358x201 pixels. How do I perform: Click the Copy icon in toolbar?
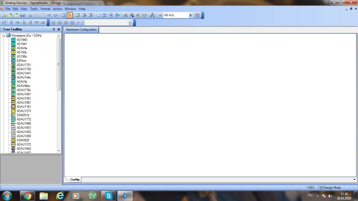point(37,15)
